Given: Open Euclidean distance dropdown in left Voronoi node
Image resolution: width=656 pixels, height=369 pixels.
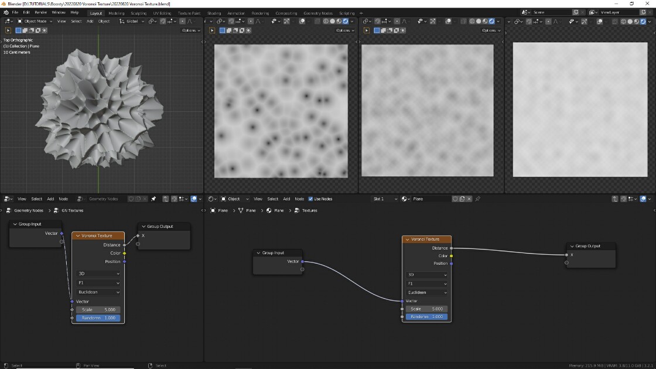Looking at the screenshot, I should pos(98,292).
